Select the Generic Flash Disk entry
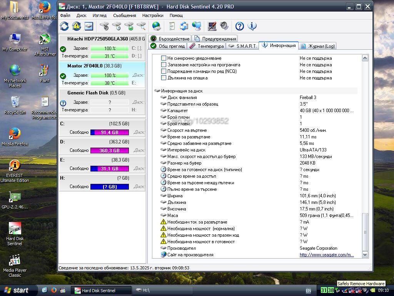The height and width of the screenshot is (296, 394). pyautogui.click(x=102, y=101)
